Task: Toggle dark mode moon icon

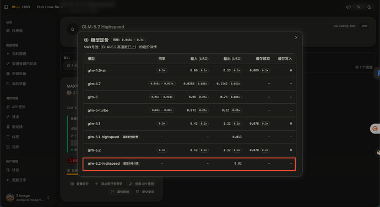Action: (370, 7)
